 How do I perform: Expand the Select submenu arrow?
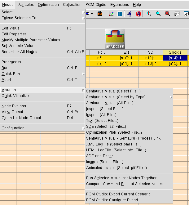83,12
